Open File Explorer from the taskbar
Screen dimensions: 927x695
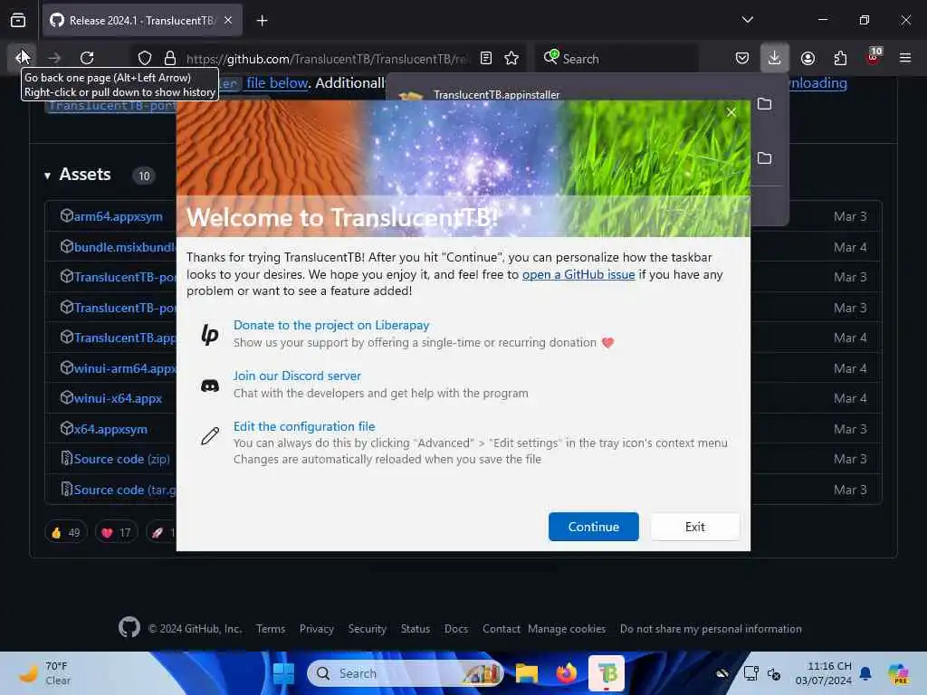pyautogui.click(x=526, y=673)
